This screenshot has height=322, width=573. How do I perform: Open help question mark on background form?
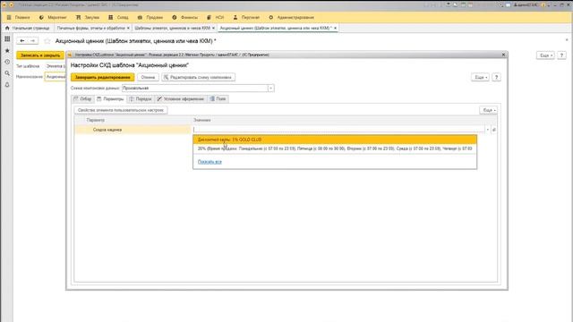click(x=561, y=55)
